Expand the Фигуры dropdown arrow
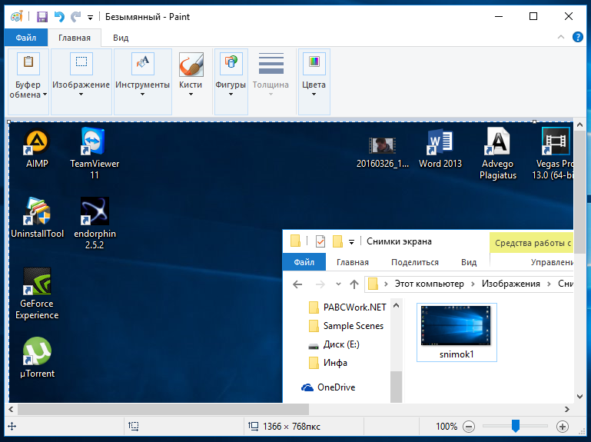Viewport: 591px width, 442px height. click(x=231, y=95)
